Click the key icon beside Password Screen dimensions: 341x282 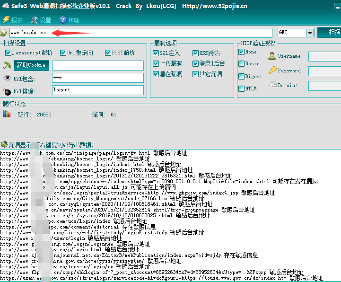272,70
